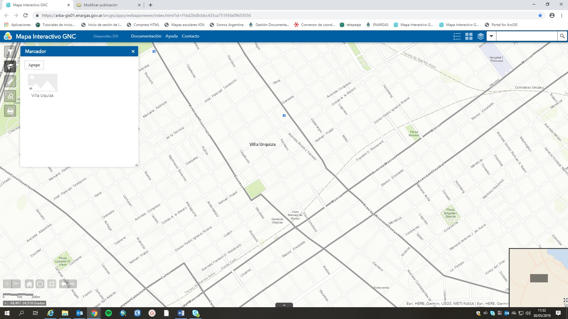568x319 pixels.
Task: Reload the current page
Action: tap(25, 15)
